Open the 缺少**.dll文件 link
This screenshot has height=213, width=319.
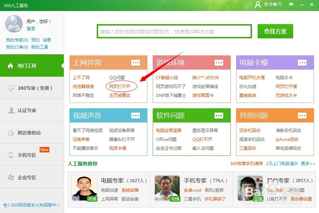click(206, 78)
